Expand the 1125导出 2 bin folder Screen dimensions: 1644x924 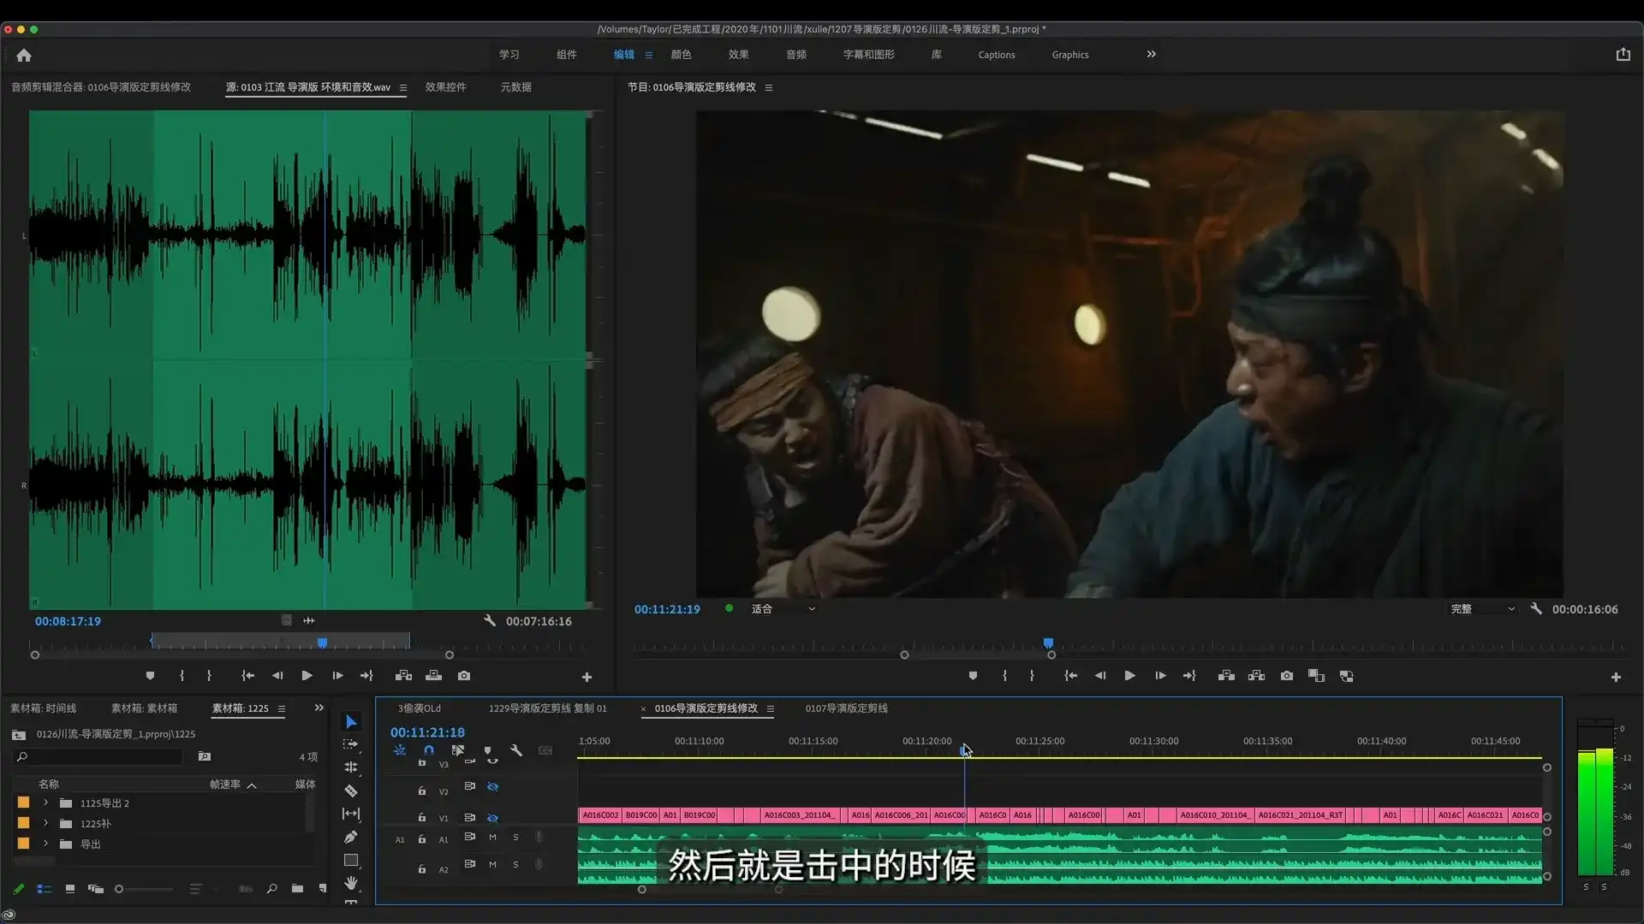[x=46, y=803]
